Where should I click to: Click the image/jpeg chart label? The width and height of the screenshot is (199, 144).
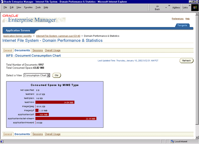pos(28,106)
